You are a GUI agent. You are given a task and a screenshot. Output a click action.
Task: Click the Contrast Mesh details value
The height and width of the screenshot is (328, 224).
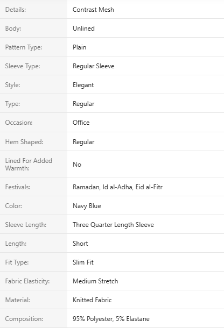point(93,10)
